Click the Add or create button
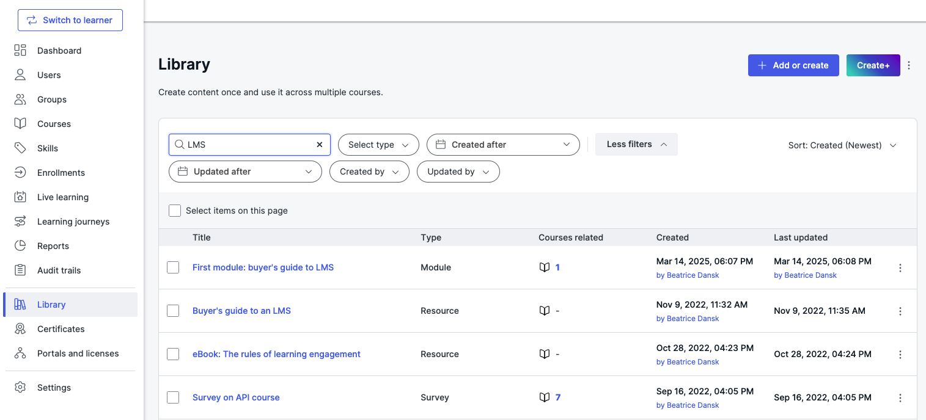 [x=793, y=65]
